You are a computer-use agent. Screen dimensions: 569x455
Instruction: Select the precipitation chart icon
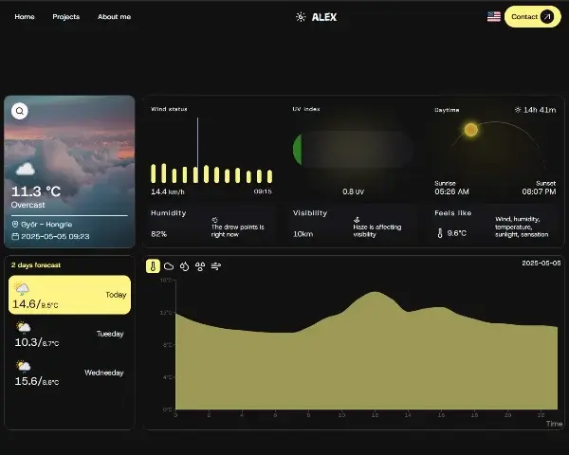point(200,266)
